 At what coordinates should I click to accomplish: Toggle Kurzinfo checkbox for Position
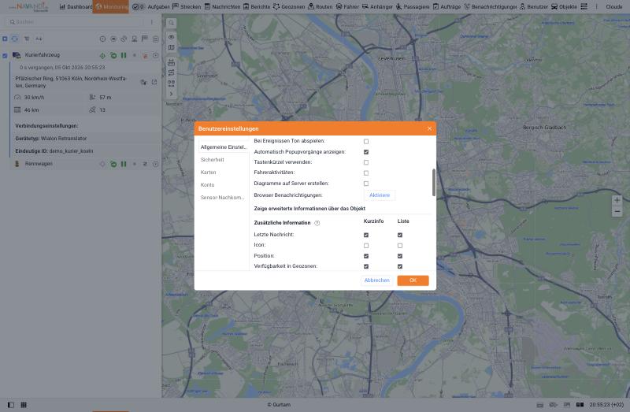366,256
